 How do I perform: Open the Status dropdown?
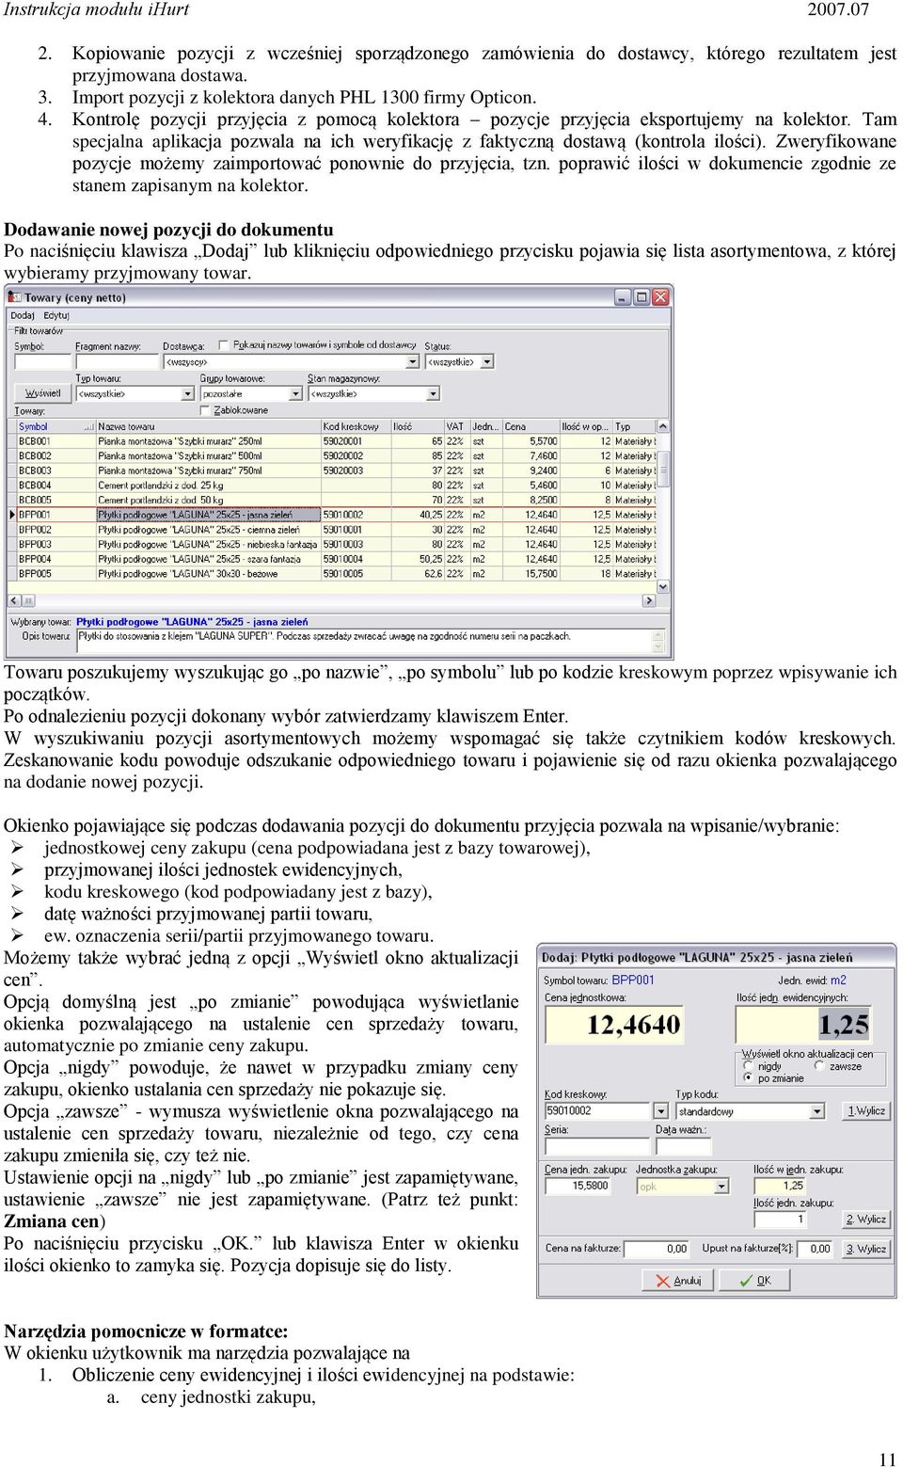click(x=459, y=361)
